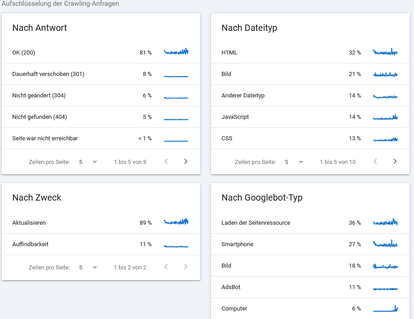Select the Computer Googlebot row
This screenshot has width=414, height=319.
[233, 309]
